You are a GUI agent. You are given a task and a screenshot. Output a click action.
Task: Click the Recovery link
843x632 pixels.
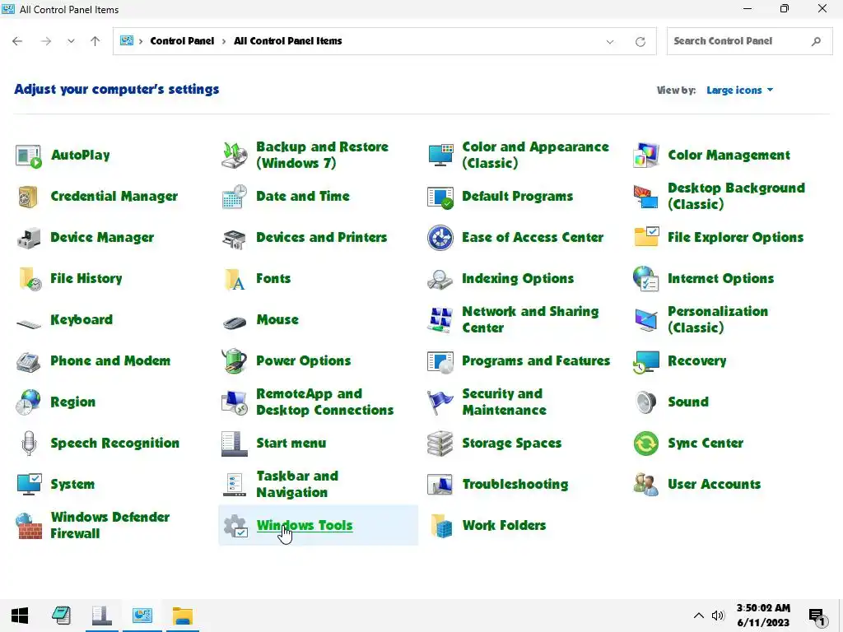pyautogui.click(x=696, y=360)
